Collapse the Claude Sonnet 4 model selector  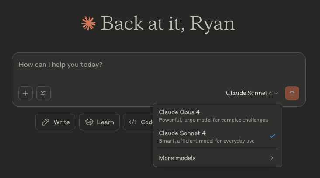click(252, 93)
